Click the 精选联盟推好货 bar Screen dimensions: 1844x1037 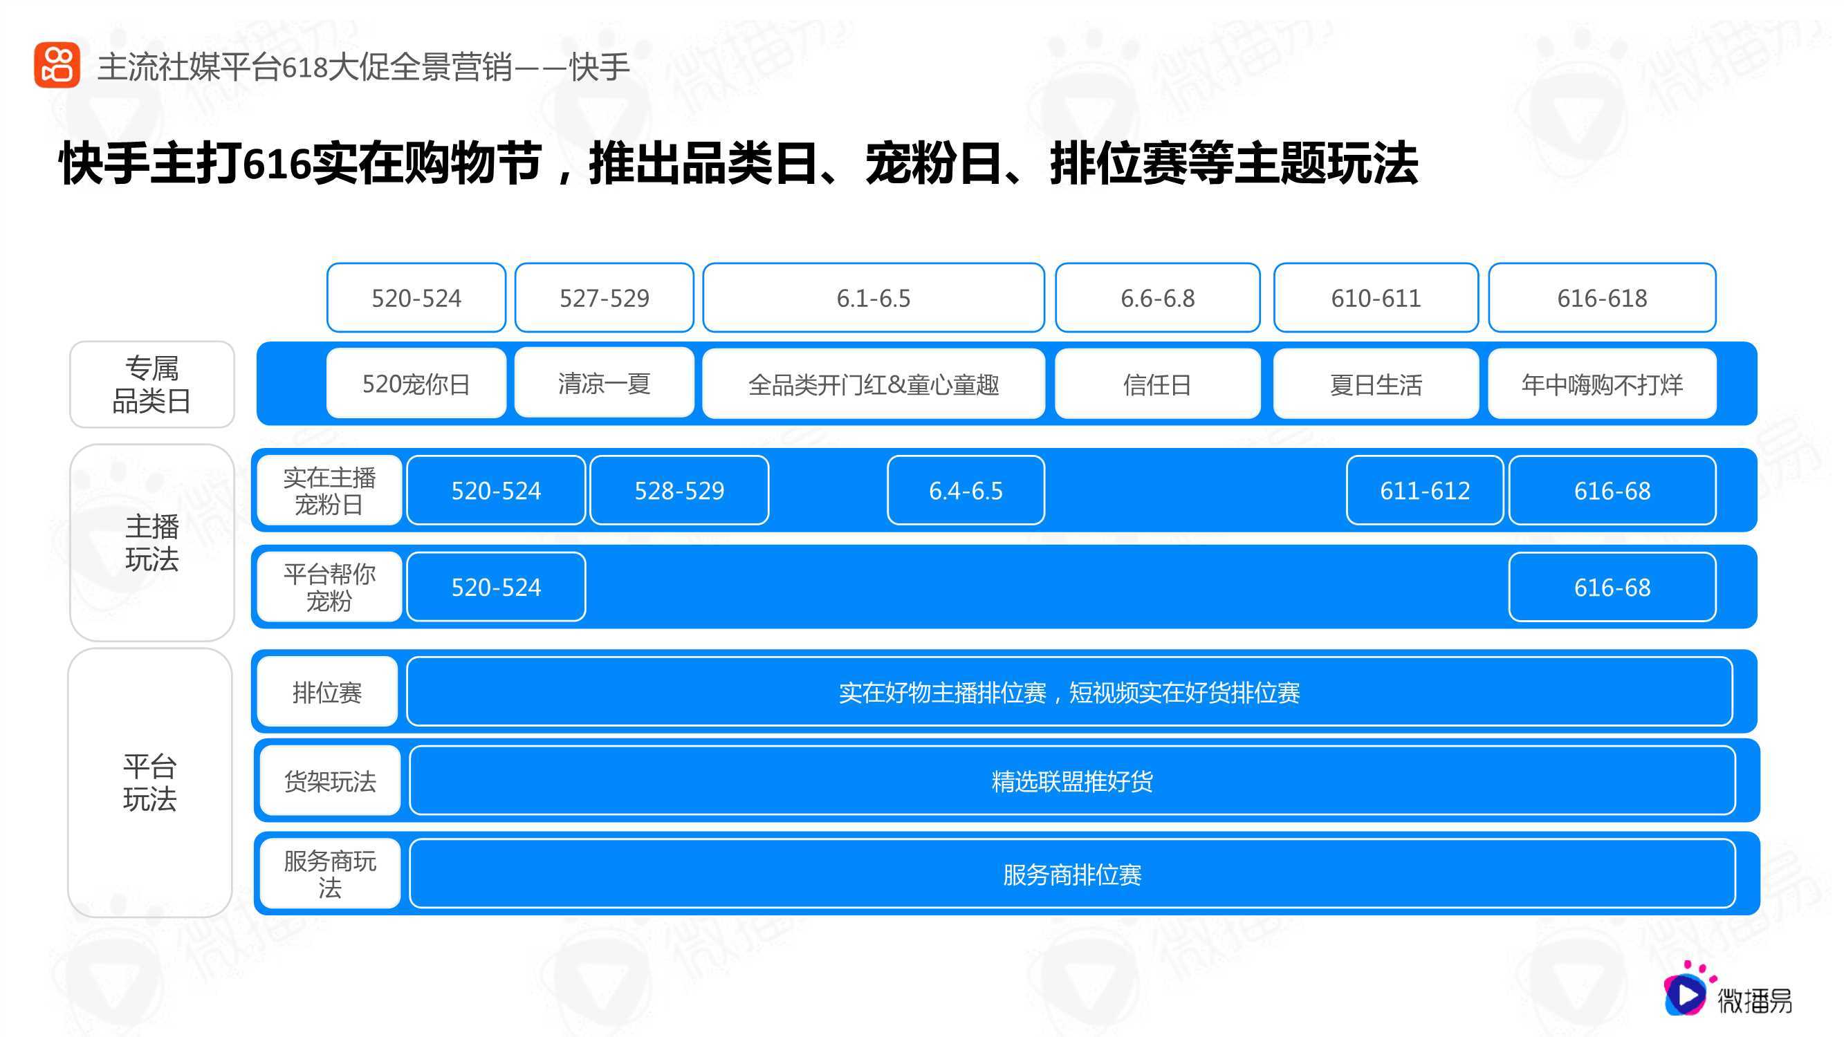click(1072, 780)
